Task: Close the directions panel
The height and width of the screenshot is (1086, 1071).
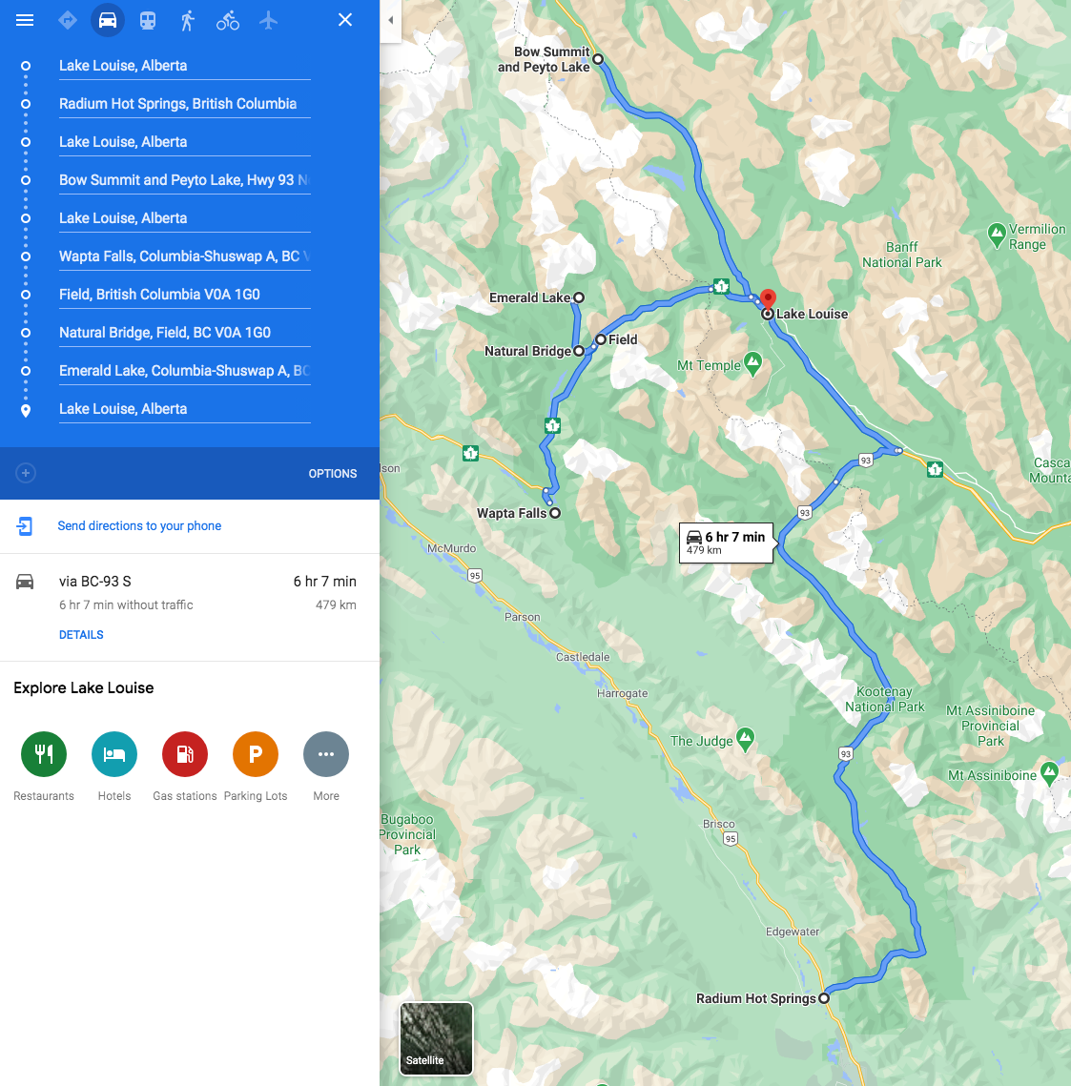Action: [x=345, y=20]
